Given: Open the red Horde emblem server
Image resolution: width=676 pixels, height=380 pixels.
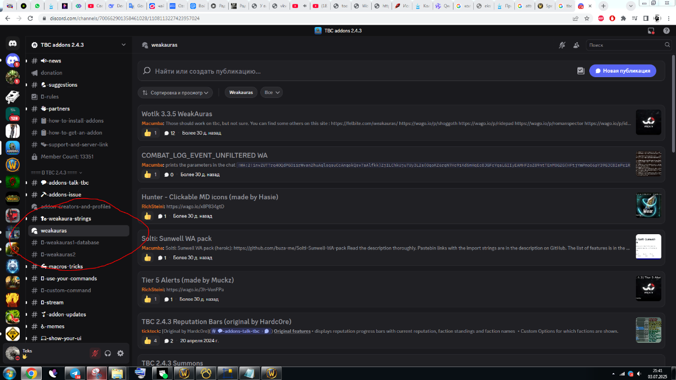Looking at the screenshot, I should pyautogui.click(x=12, y=182).
